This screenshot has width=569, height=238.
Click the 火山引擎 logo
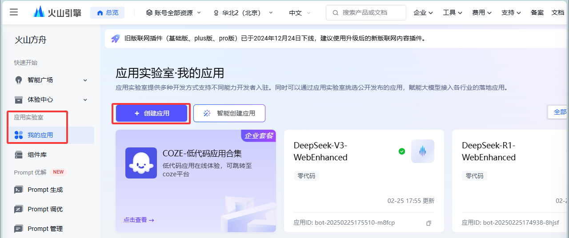58,12
